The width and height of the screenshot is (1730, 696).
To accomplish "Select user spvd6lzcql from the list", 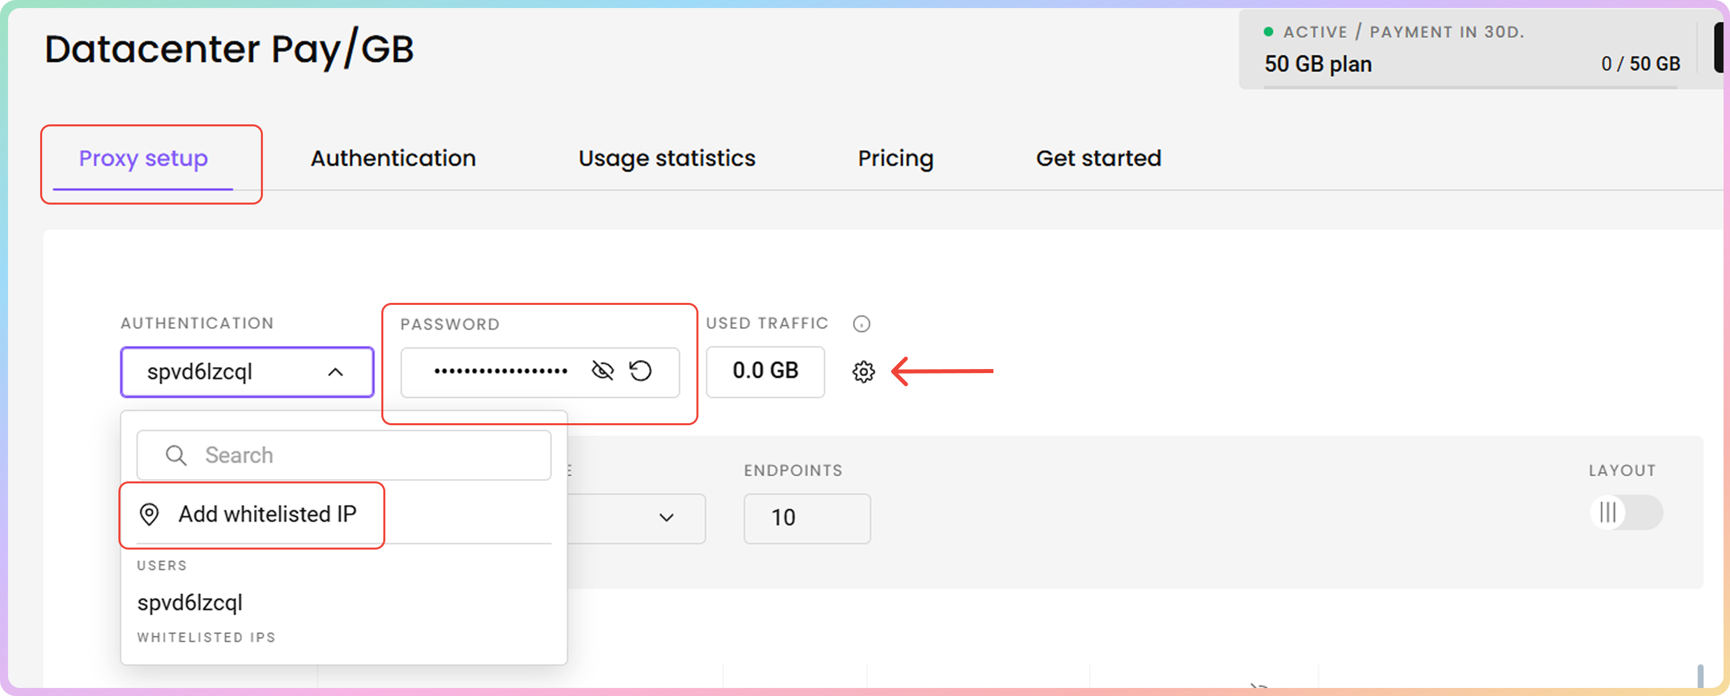I will (190, 602).
